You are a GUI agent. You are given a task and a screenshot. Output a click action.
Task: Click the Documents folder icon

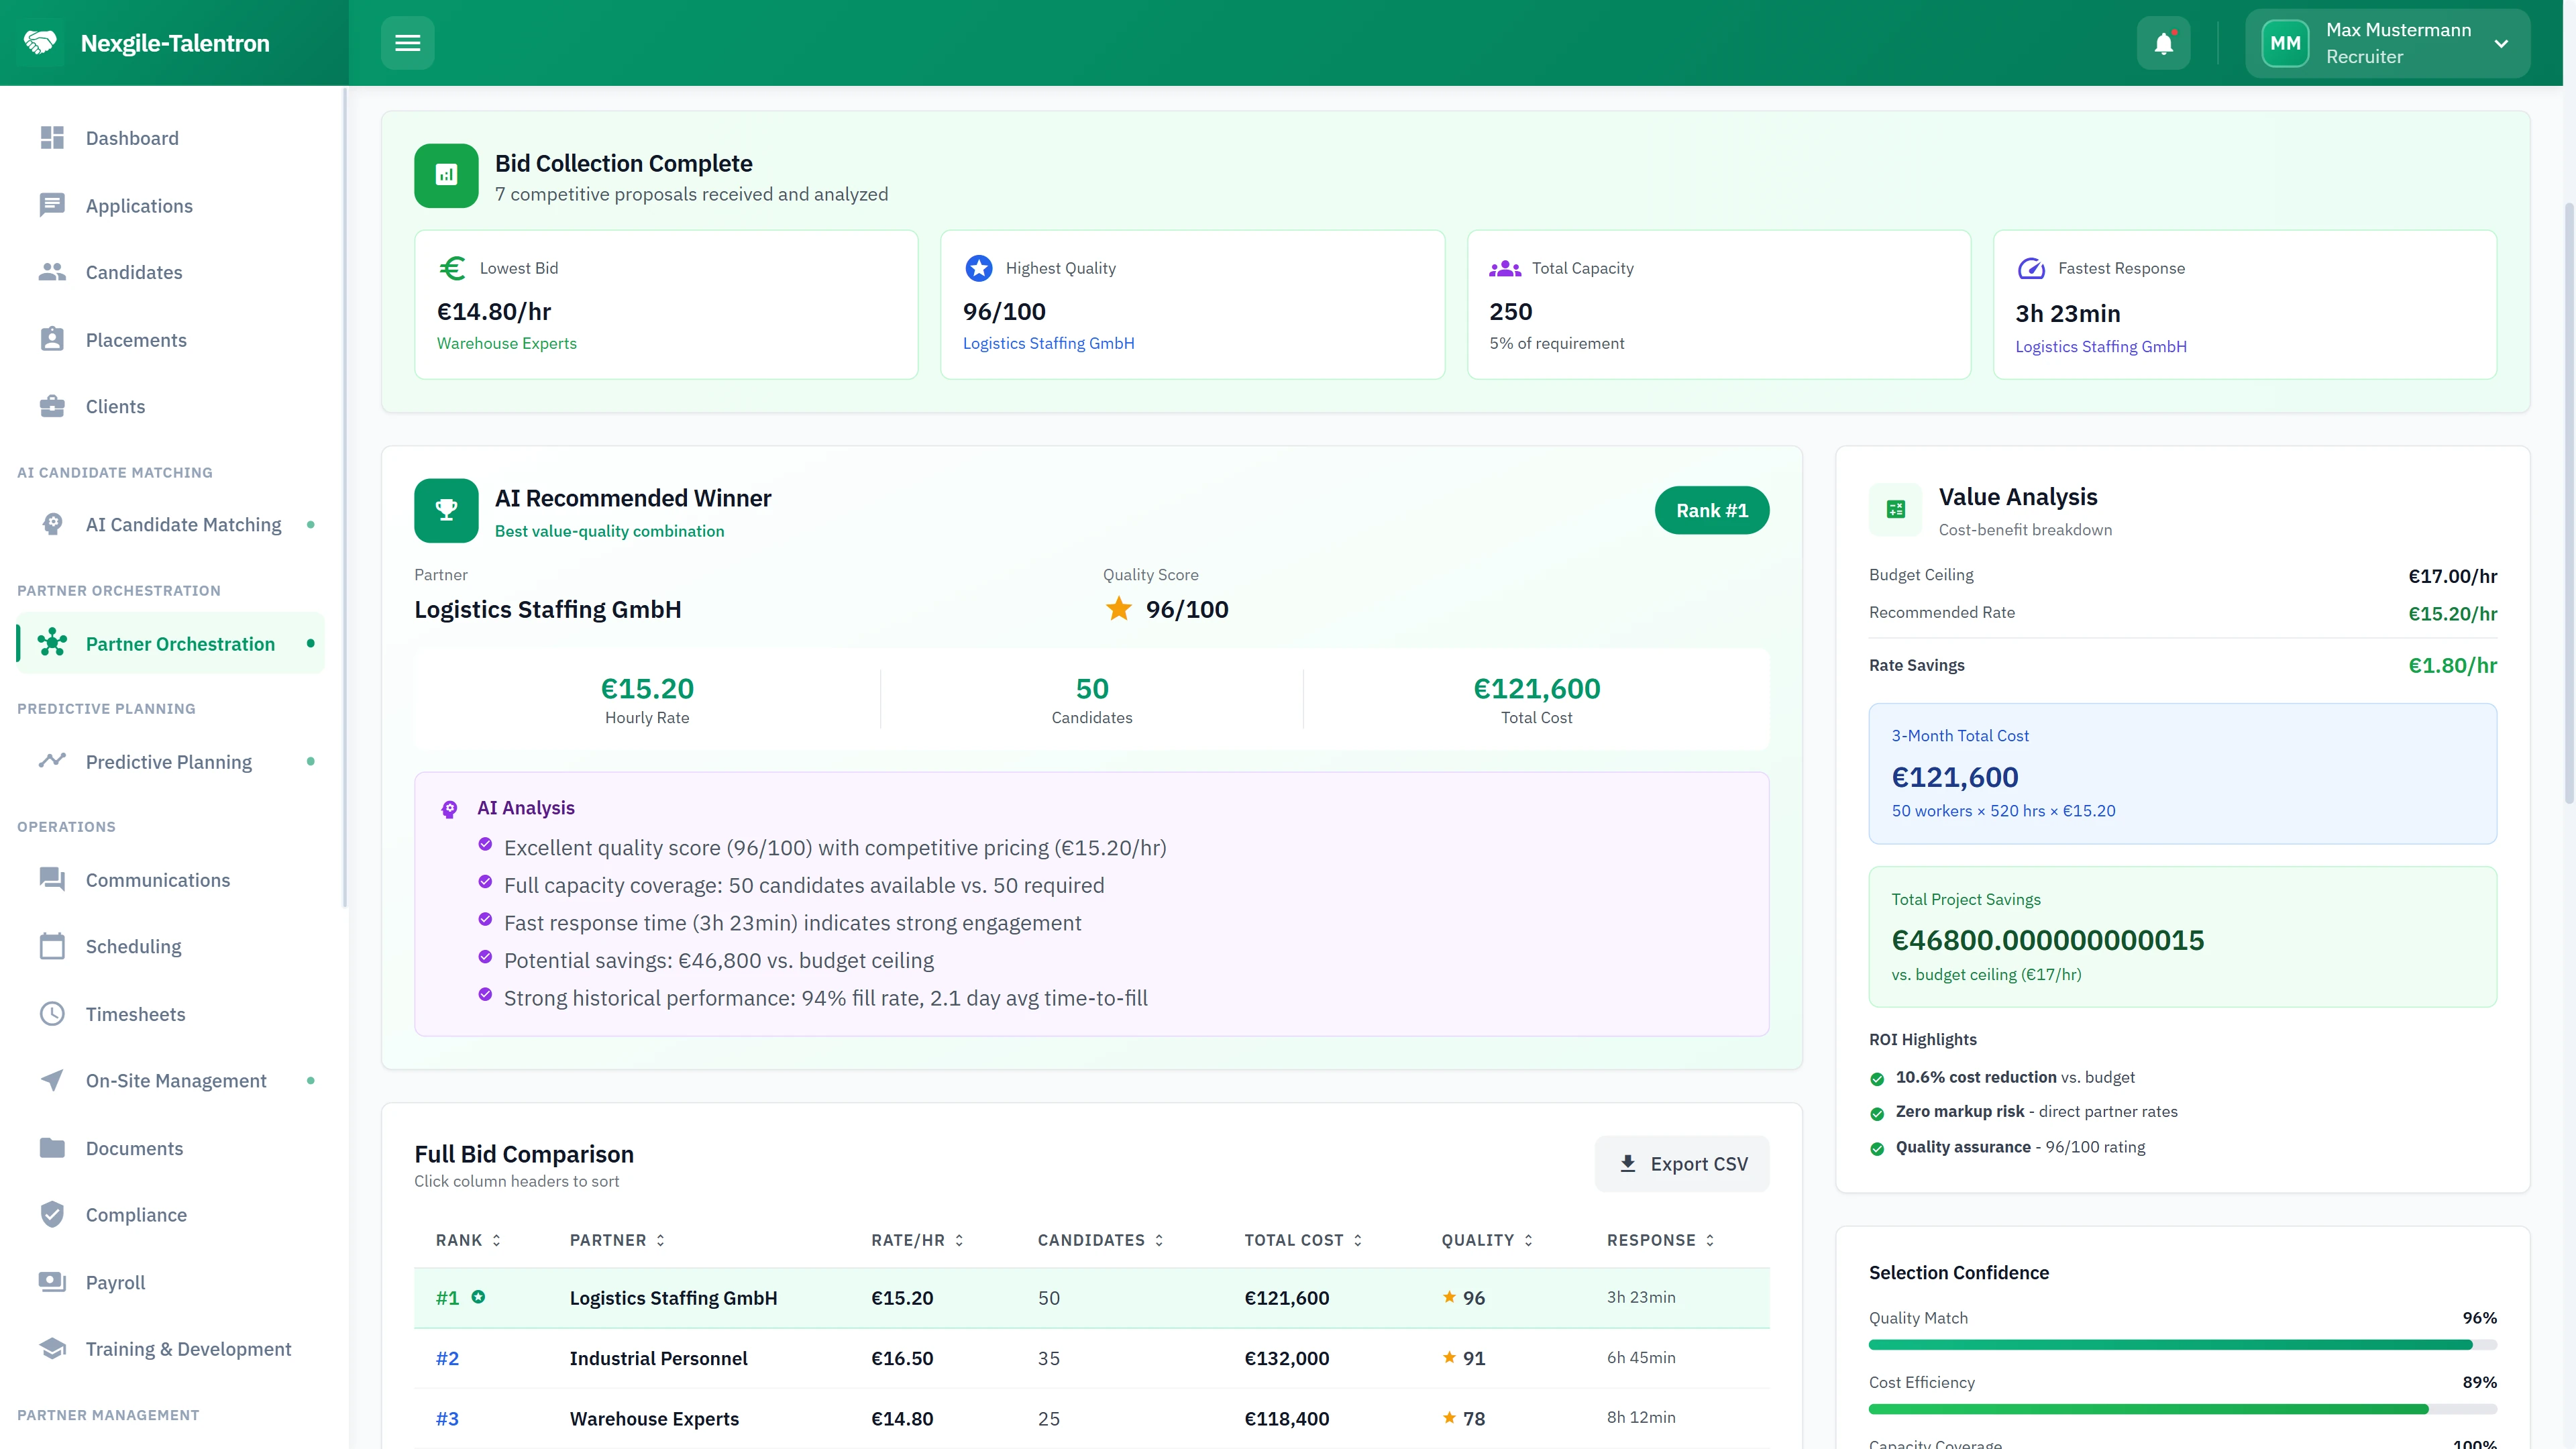[52, 1147]
